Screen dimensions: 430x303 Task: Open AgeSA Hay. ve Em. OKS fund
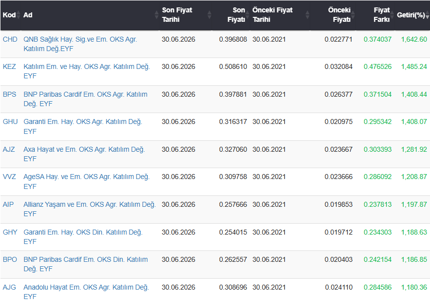pyautogui.click(x=86, y=181)
